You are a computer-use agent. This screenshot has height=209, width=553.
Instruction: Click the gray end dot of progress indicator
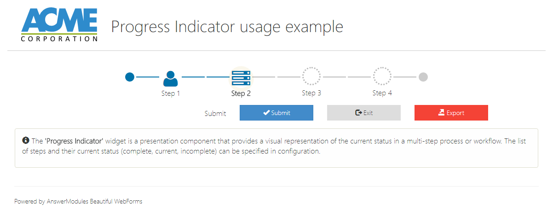pos(423,77)
